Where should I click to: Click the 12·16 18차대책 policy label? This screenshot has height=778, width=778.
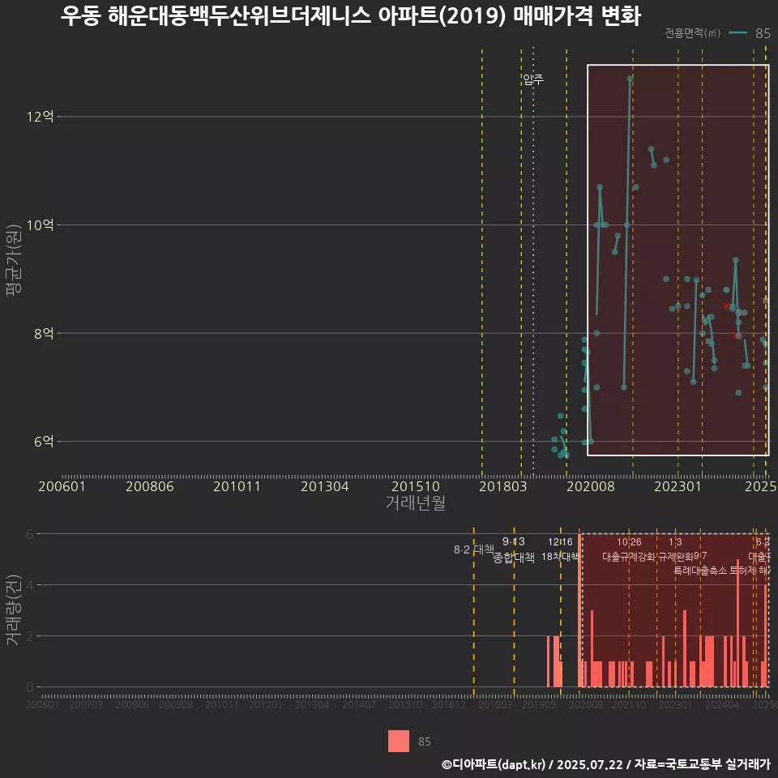[x=560, y=549]
